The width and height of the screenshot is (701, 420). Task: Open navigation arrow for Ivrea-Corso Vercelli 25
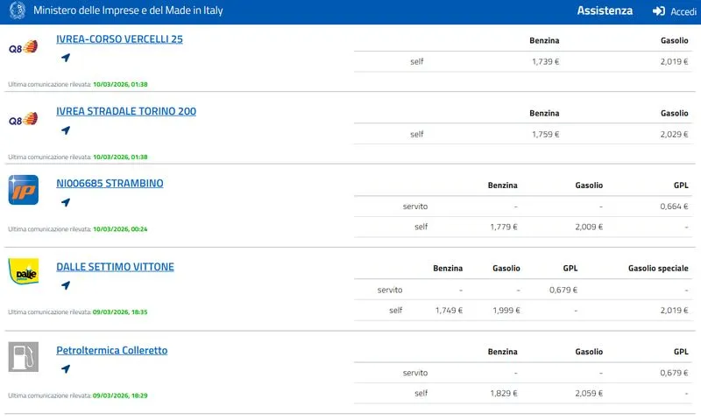(65, 58)
